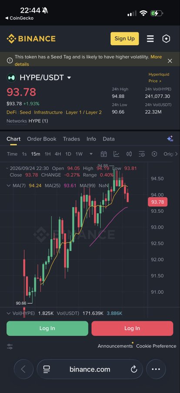Switch to the Order Book tab
The height and width of the screenshot is (393, 180).
(x=42, y=139)
